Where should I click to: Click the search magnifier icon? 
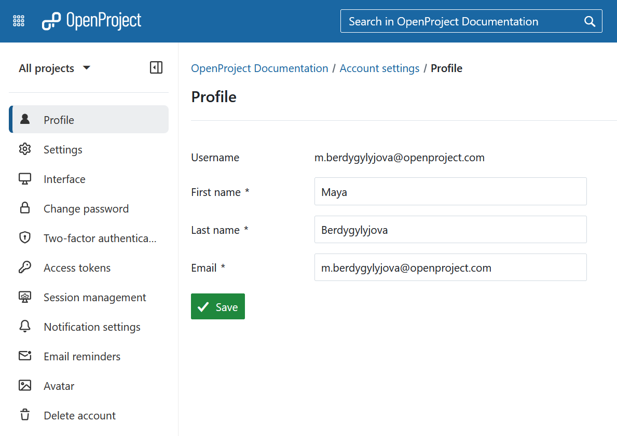589,21
